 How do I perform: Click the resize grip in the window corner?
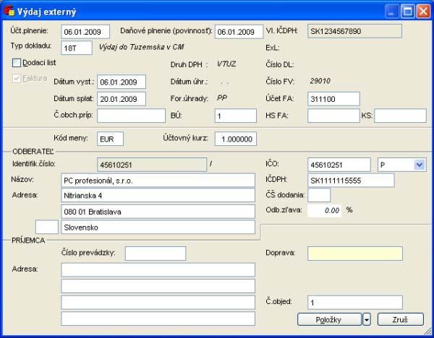tap(427, 331)
